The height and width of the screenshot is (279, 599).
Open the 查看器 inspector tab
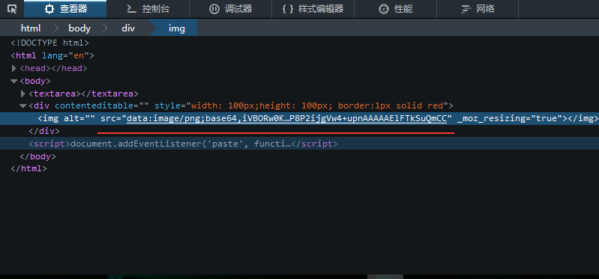(65, 9)
